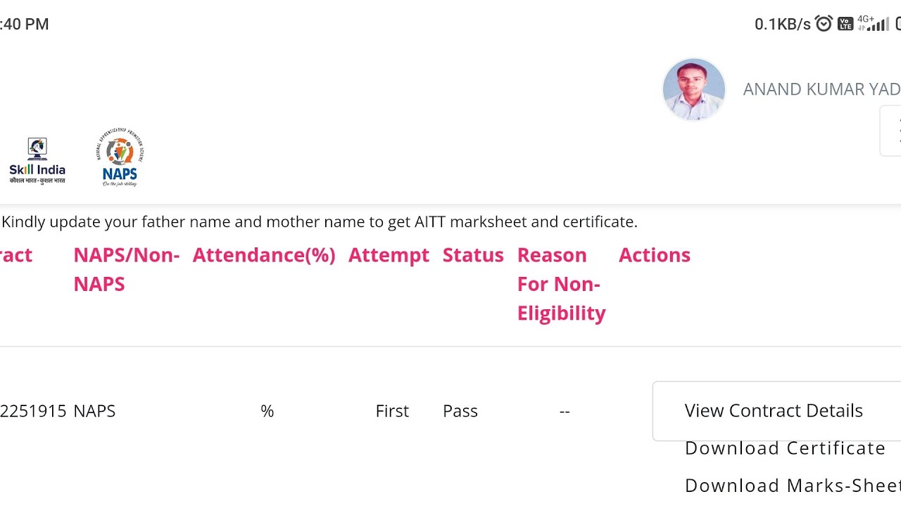Choose Download Certificate from actions menu
The width and height of the screenshot is (901, 506).
[785, 448]
